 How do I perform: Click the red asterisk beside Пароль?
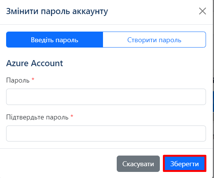pyautogui.click(x=33, y=79)
